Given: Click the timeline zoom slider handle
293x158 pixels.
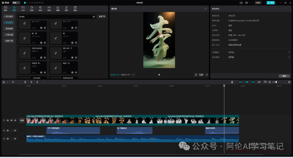Looking at the screenshot, I should click(276, 82).
